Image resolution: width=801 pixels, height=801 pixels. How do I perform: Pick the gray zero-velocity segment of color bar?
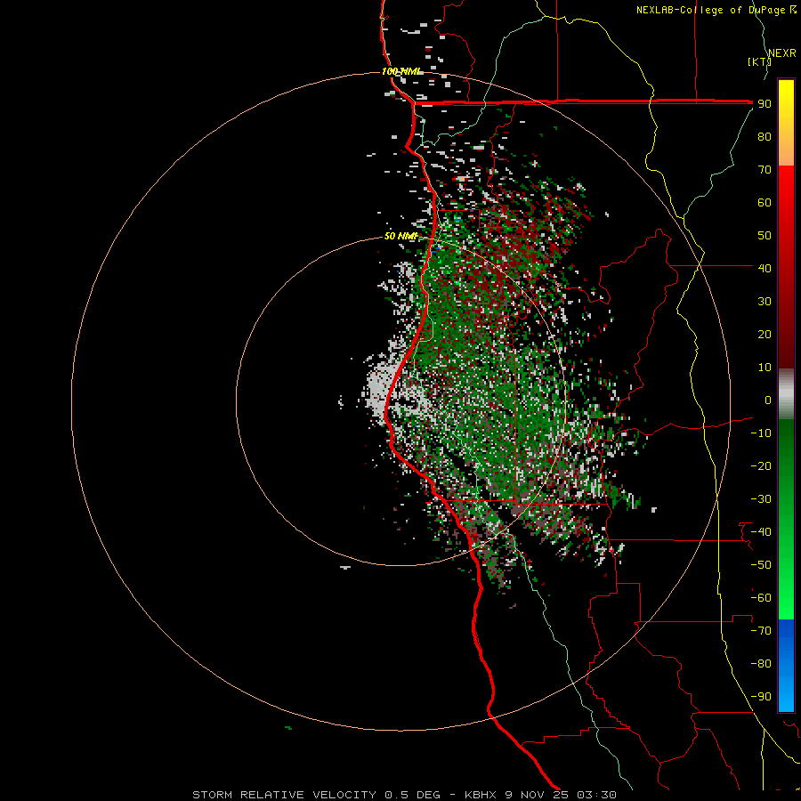pos(786,394)
